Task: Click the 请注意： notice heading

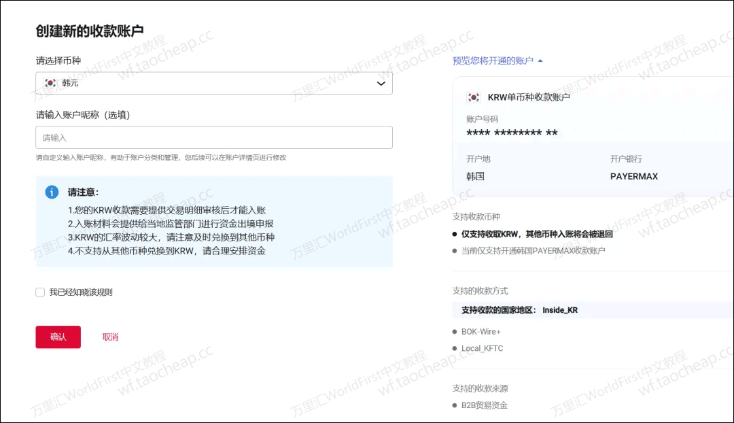Action: (x=84, y=192)
